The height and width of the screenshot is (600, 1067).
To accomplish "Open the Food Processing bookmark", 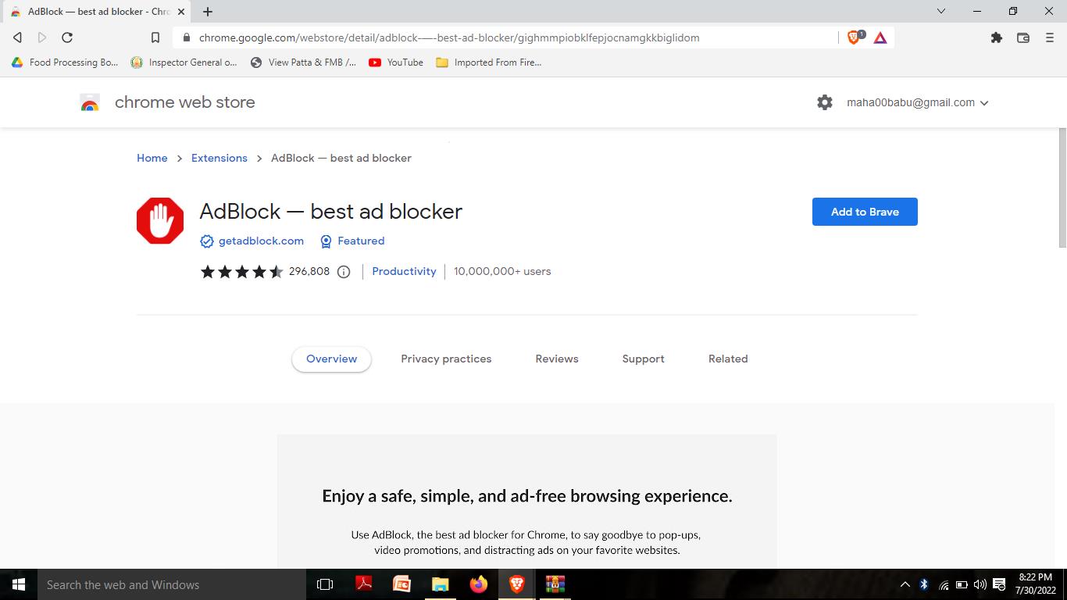I will (x=65, y=62).
